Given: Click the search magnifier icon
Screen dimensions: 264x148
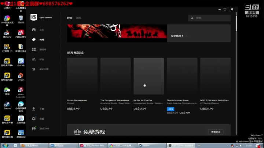Looking at the screenshot, I should coord(192,18).
